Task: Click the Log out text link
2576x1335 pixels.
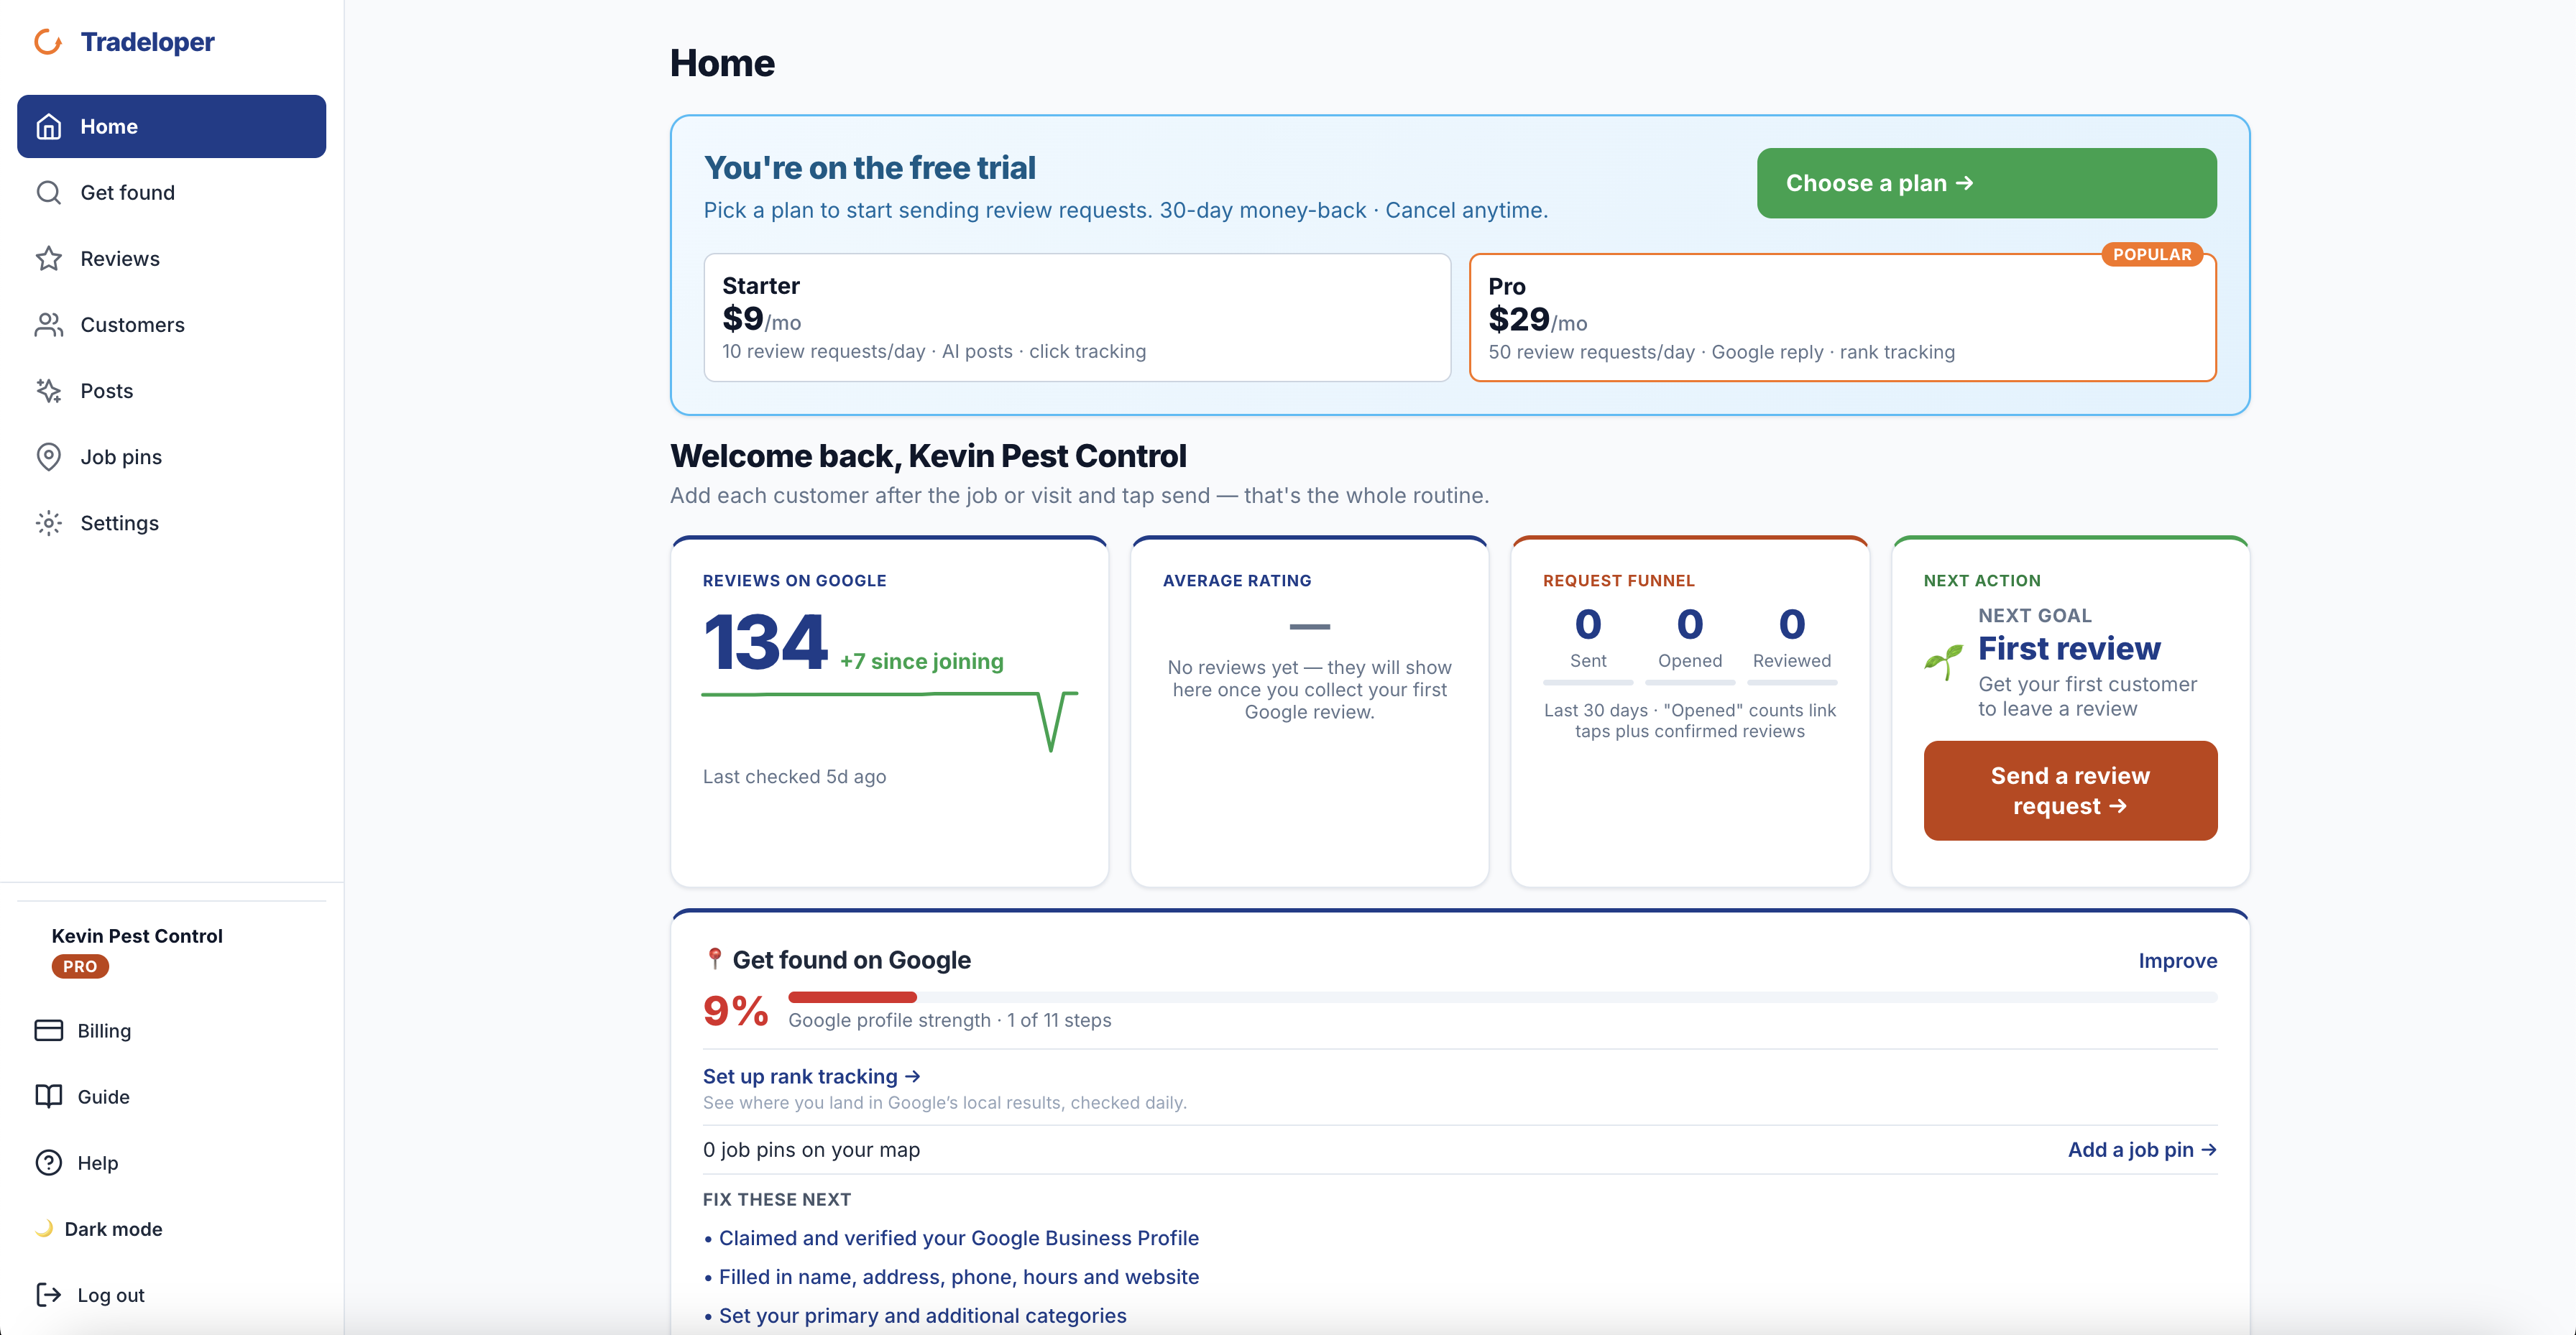Action: [111, 1295]
